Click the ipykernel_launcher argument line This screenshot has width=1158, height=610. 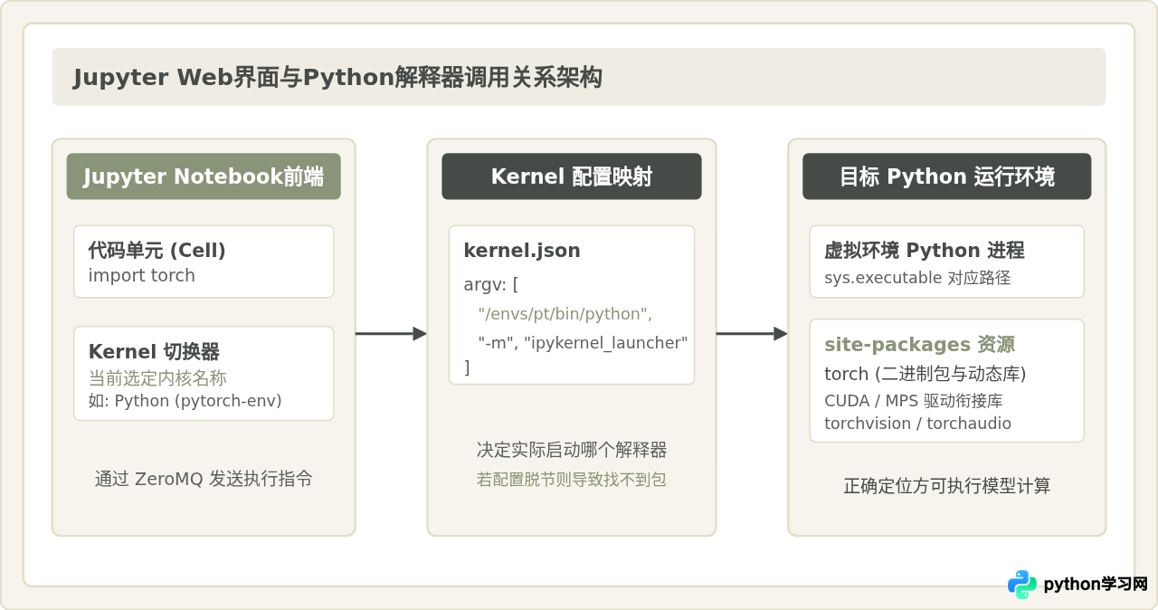pyautogui.click(x=584, y=343)
